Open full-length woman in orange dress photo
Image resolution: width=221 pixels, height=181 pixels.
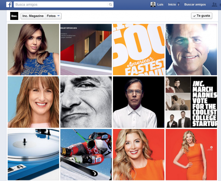(x=191, y=155)
